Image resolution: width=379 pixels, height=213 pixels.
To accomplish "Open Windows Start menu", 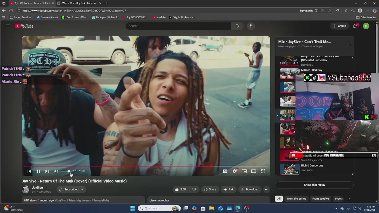I will [133, 208].
